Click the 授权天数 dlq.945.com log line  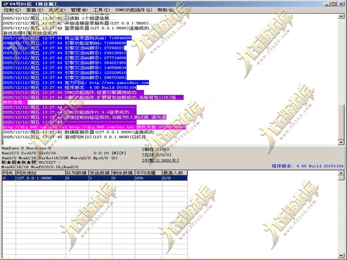pos(94,127)
